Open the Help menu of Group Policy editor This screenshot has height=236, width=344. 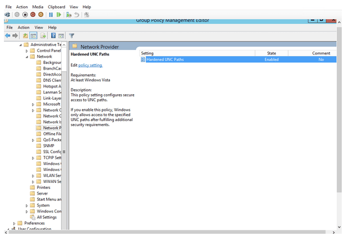52,27
